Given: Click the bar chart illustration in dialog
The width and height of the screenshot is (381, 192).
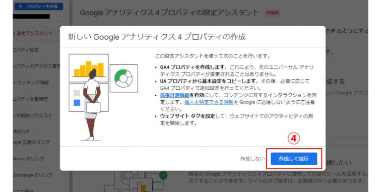Looking at the screenshot, I should click(89, 68).
